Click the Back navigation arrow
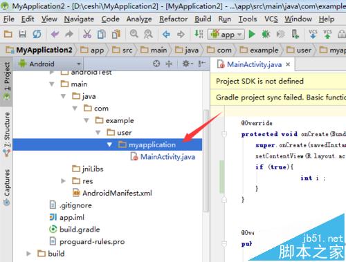 point(166,35)
